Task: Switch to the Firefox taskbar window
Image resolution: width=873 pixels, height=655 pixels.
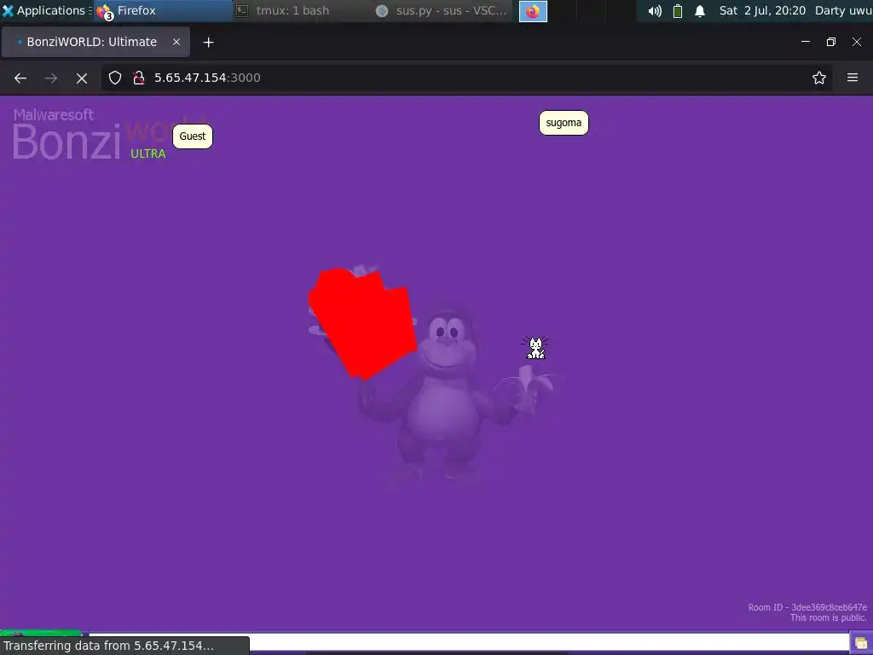Action: (x=164, y=10)
